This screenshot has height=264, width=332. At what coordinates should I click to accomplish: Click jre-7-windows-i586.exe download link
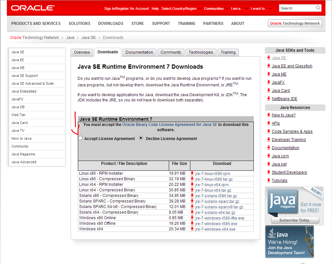click(216, 223)
